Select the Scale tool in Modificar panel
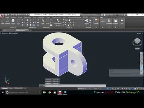This screenshot has height=108, width=144. click(31, 25)
